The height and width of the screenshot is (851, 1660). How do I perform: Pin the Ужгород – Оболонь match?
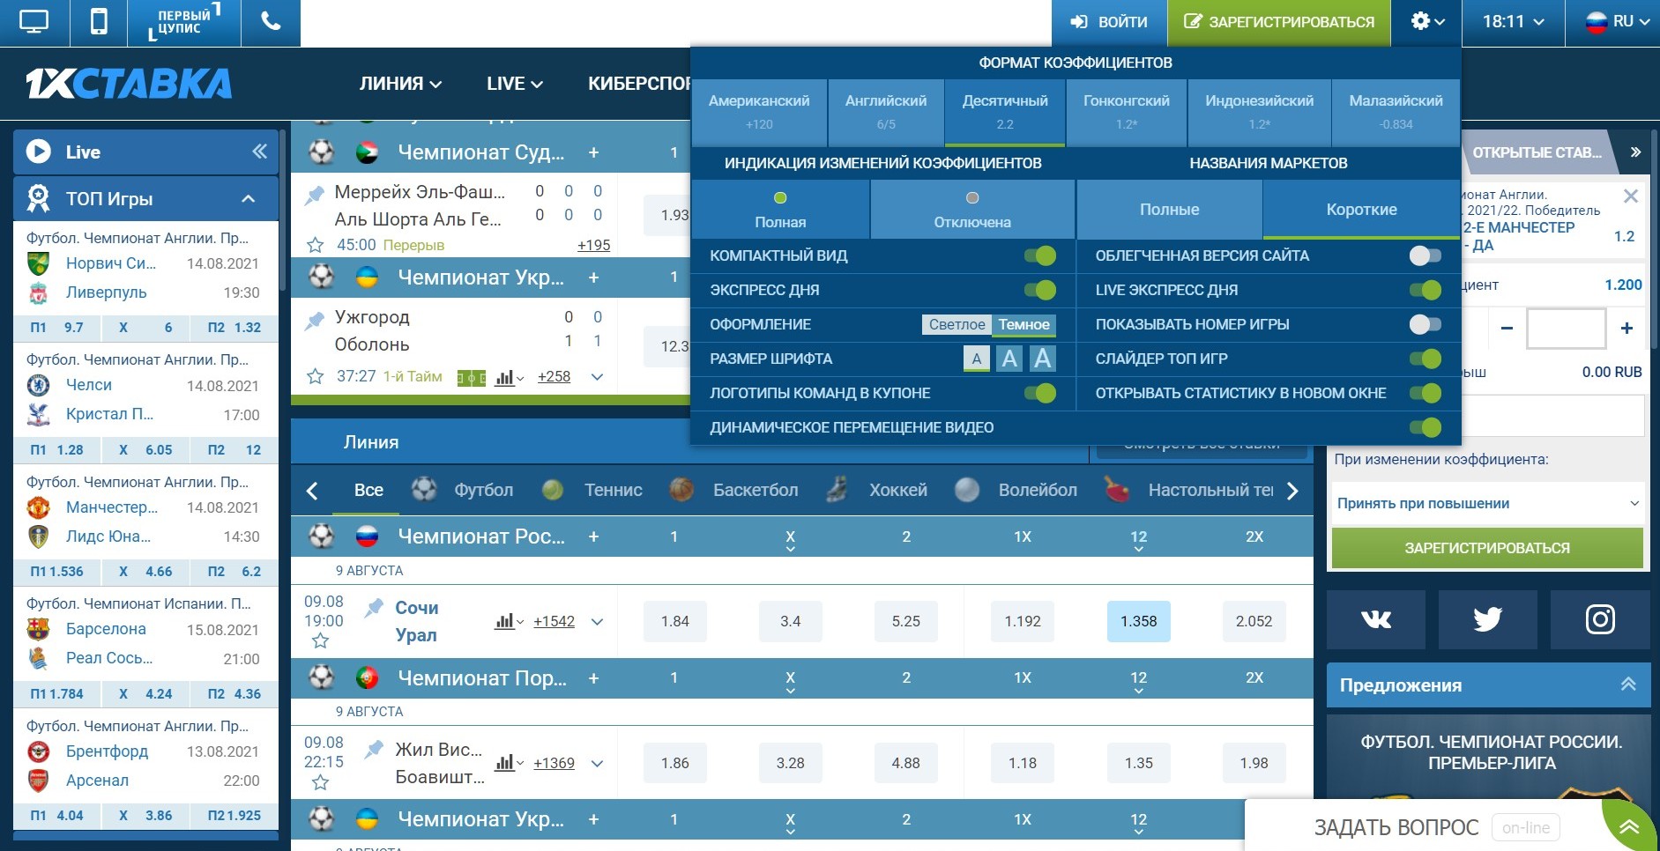coord(314,320)
